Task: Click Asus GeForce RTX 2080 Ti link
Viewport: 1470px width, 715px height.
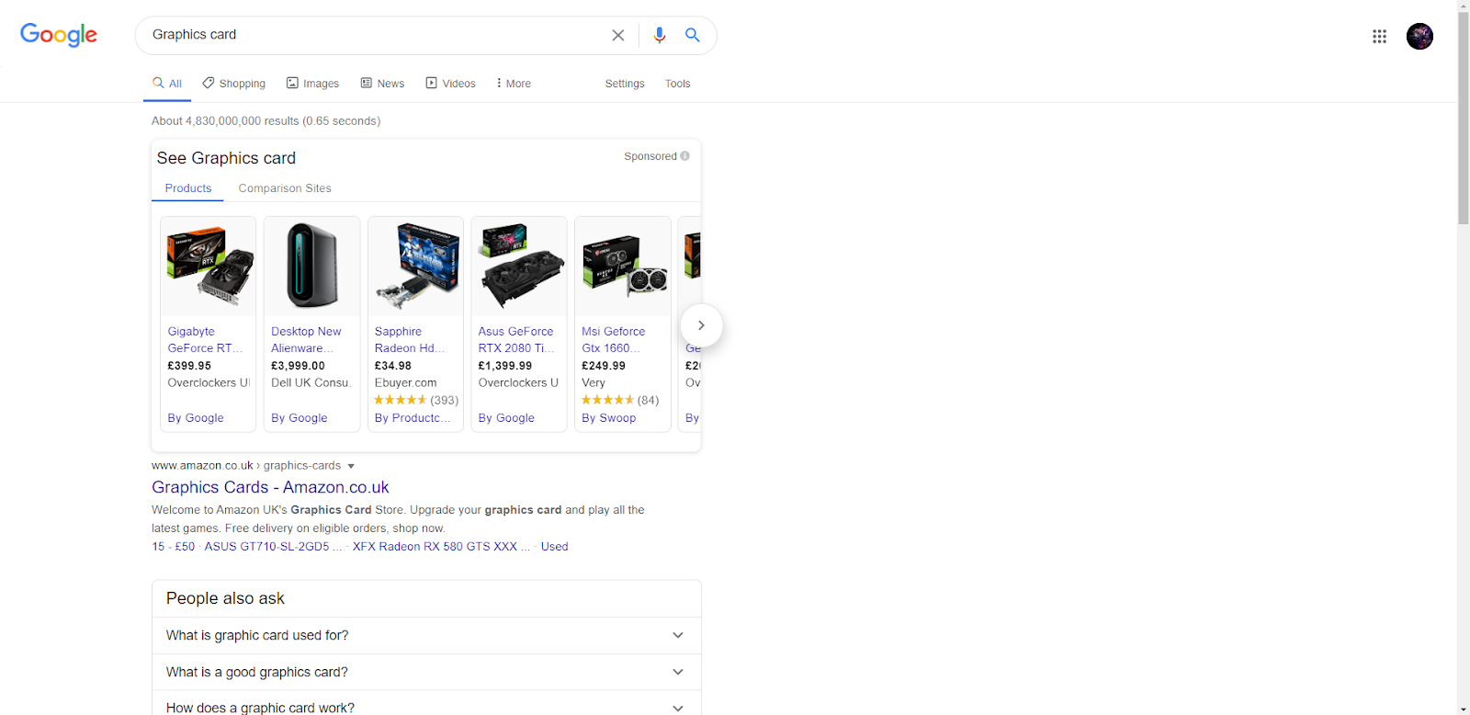Action: (516, 340)
